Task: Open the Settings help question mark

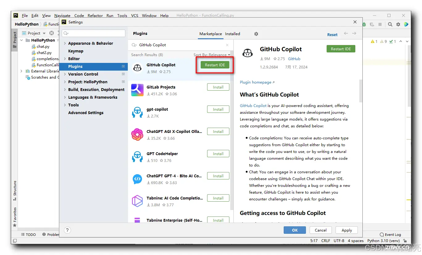Action: pyautogui.click(x=67, y=230)
